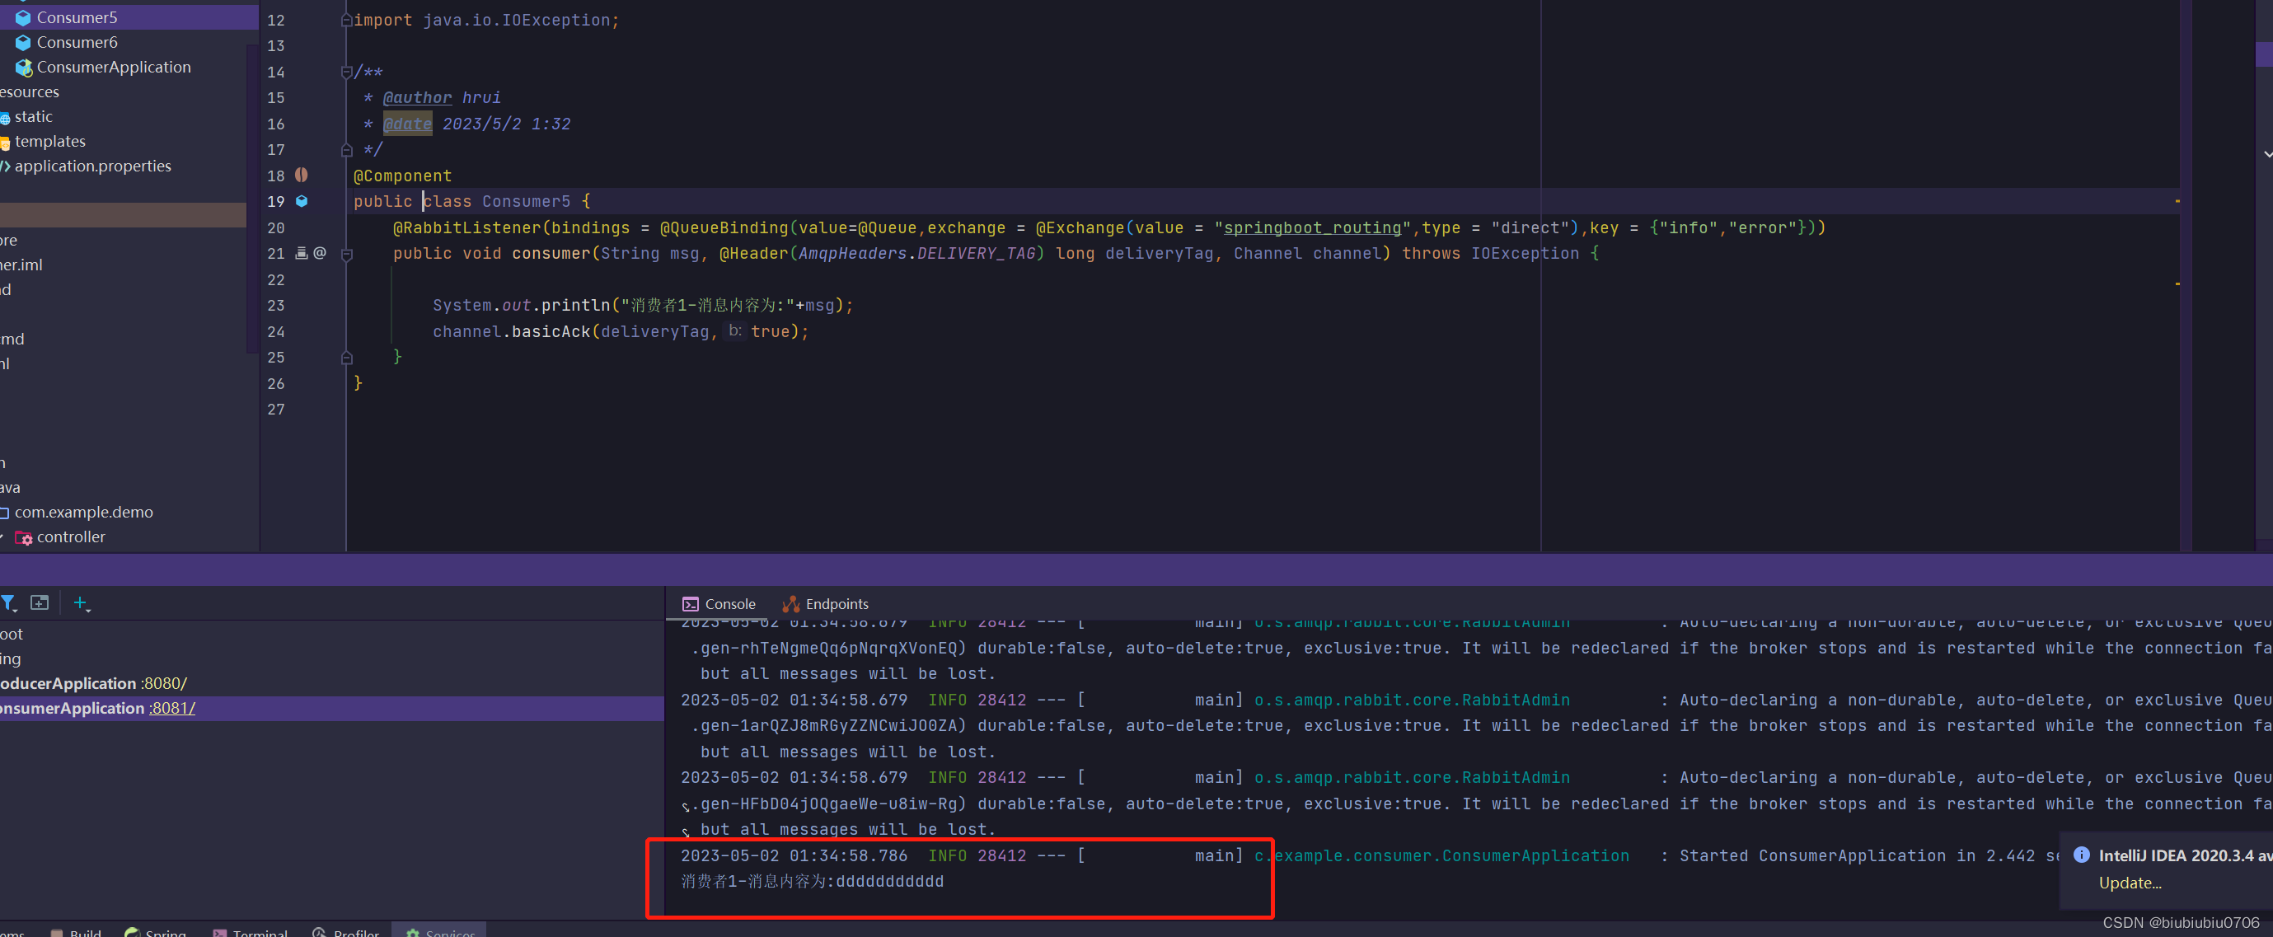
Task: Collapse the consumer method at line 21
Action: [347, 254]
